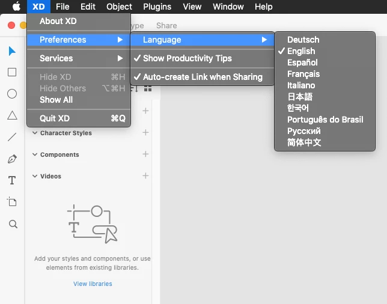Viewport: 387px width, 304px height.
Task: Open the Apple menu
Action: [x=16, y=7]
